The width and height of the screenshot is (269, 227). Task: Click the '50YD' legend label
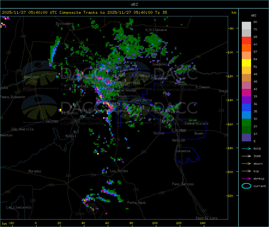coord(257,149)
